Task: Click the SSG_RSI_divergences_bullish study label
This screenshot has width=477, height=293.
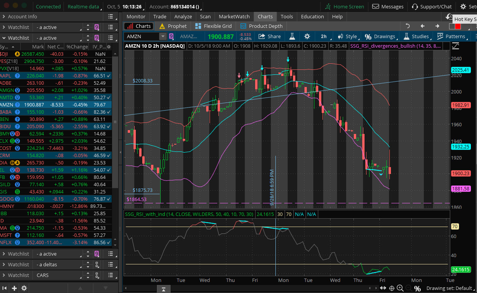Action: [396, 46]
